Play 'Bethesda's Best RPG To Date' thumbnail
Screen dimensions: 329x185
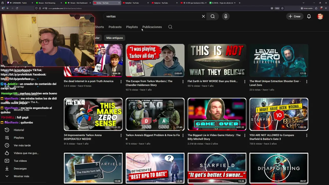[155, 168]
